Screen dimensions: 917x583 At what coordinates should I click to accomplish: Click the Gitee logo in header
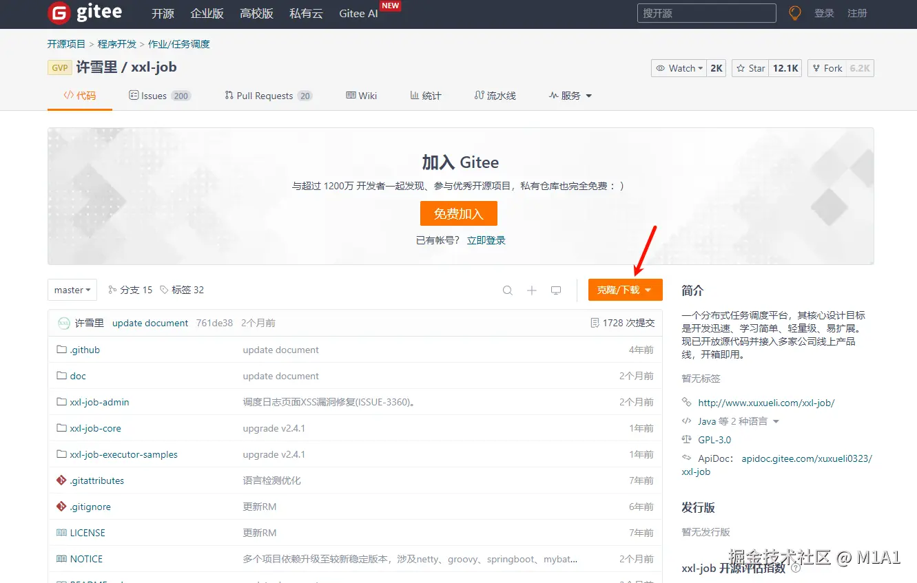[85, 12]
